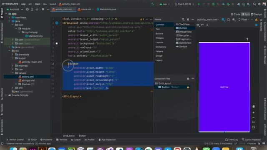The height and width of the screenshot is (150, 267).
Task: Zoom in the design preview with plus
Action: pos(253,112)
